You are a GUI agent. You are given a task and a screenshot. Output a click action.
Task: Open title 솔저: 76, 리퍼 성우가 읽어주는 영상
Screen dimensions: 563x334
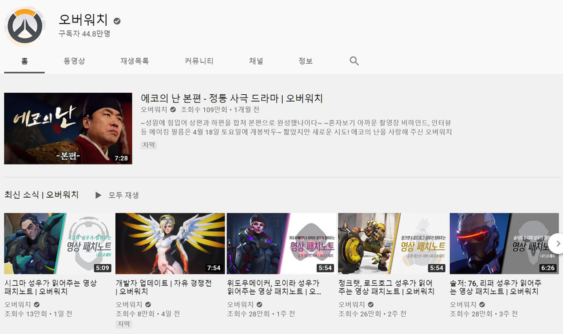[x=495, y=287]
